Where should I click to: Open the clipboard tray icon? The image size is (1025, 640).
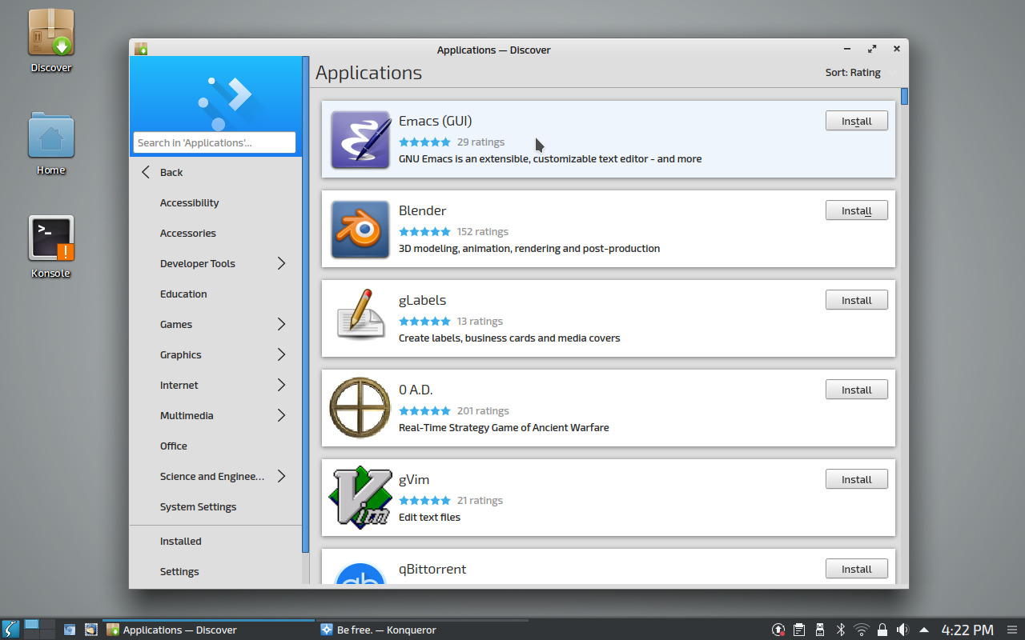(798, 630)
